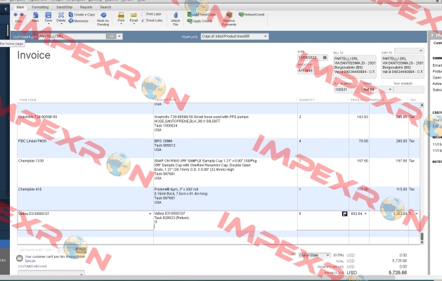Click the 157.50 price each cell
Image resolution: width=442 pixels, height=281 pixels.
[362, 161]
